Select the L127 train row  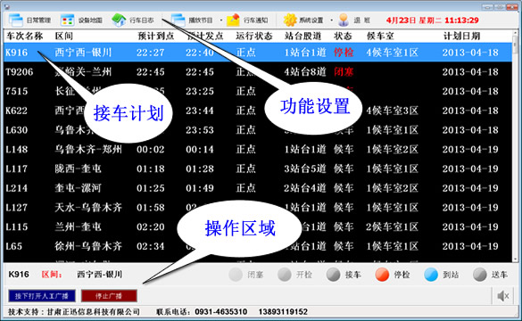point(258,207)
